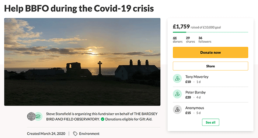258x138 pixels.
Task: Click the Environment tag icon
Action: 75,134
